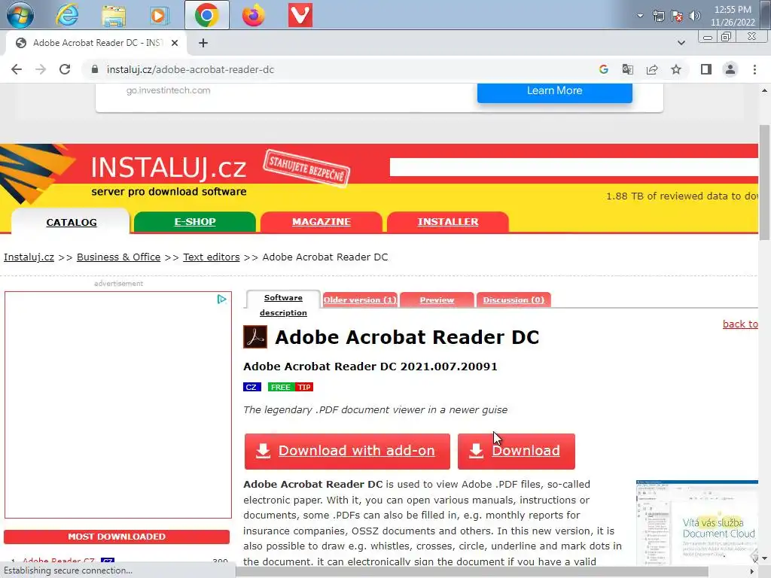This screenshot has width=771, height=578.
Task: Click Learn More ad button
Action: (555, 91)
